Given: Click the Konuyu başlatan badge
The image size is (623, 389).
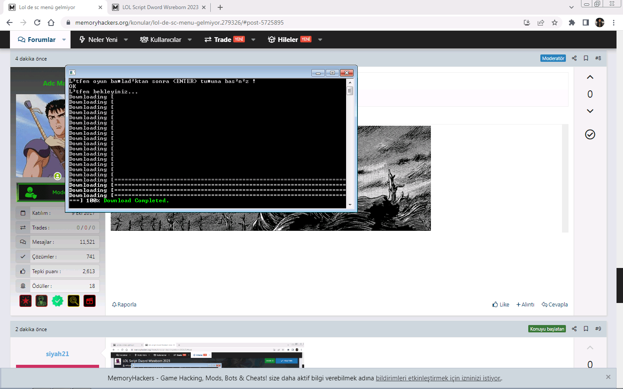Looking at the screenshot, I should pyautogui.click(x=547, y=329).
